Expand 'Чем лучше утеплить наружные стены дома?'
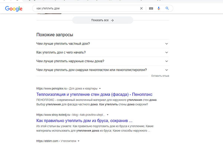This screenshot has height=144, width=223. pos(103,61)
